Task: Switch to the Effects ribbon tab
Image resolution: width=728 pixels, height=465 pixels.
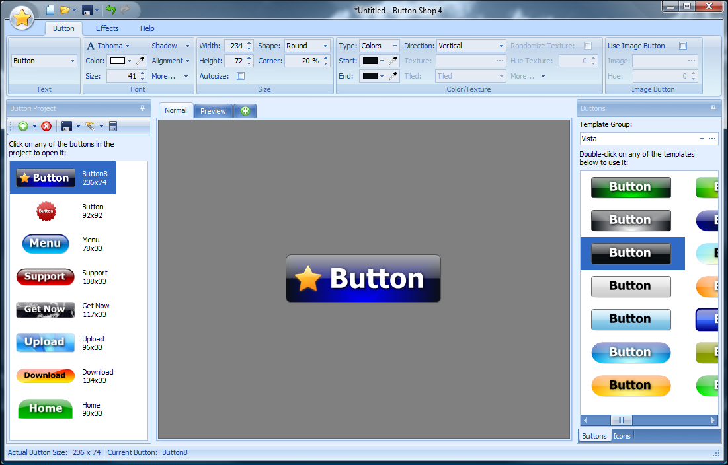Action: [106, 28]
